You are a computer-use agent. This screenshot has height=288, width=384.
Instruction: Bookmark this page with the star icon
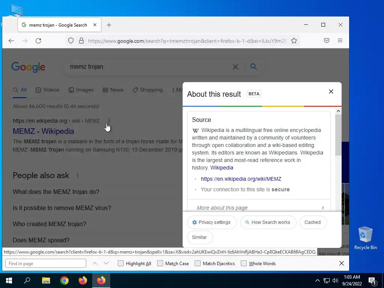tap(294, 40)
